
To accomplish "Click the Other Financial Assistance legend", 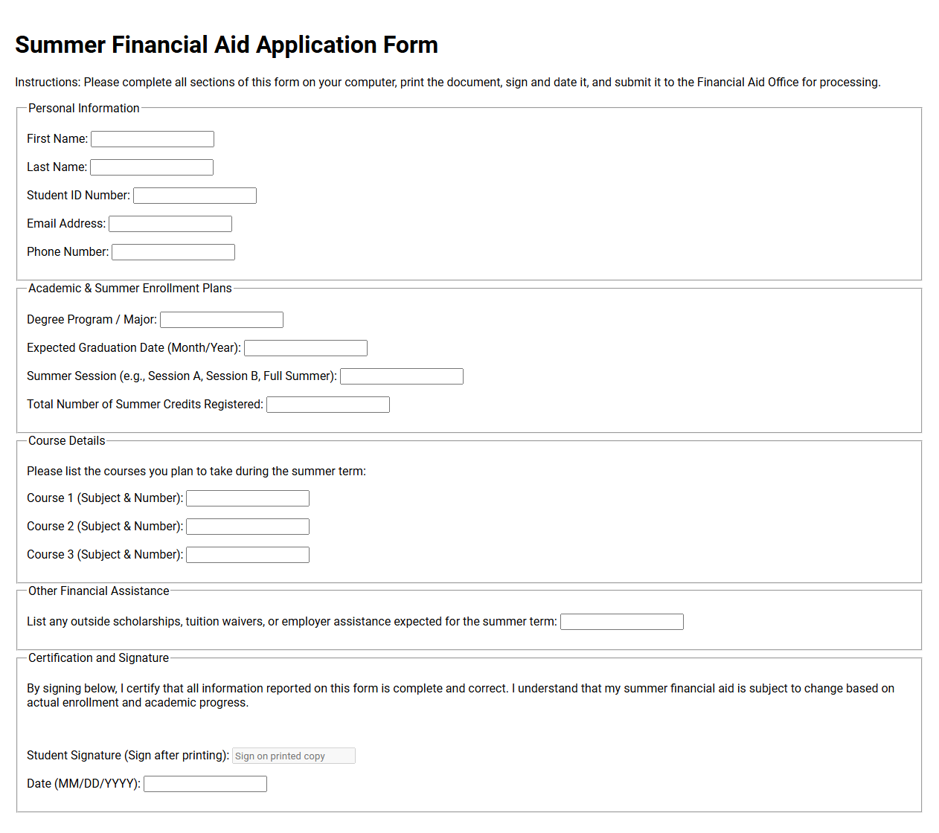I will click(99, 591).
